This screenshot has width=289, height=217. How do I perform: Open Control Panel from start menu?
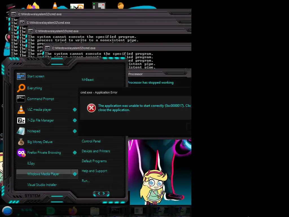pos(91,141)
